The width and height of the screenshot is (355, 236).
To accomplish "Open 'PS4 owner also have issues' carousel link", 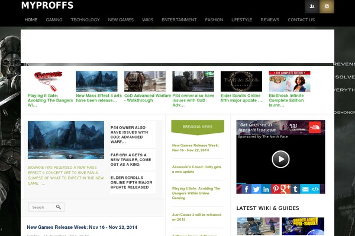I will [x=193, y=100].
